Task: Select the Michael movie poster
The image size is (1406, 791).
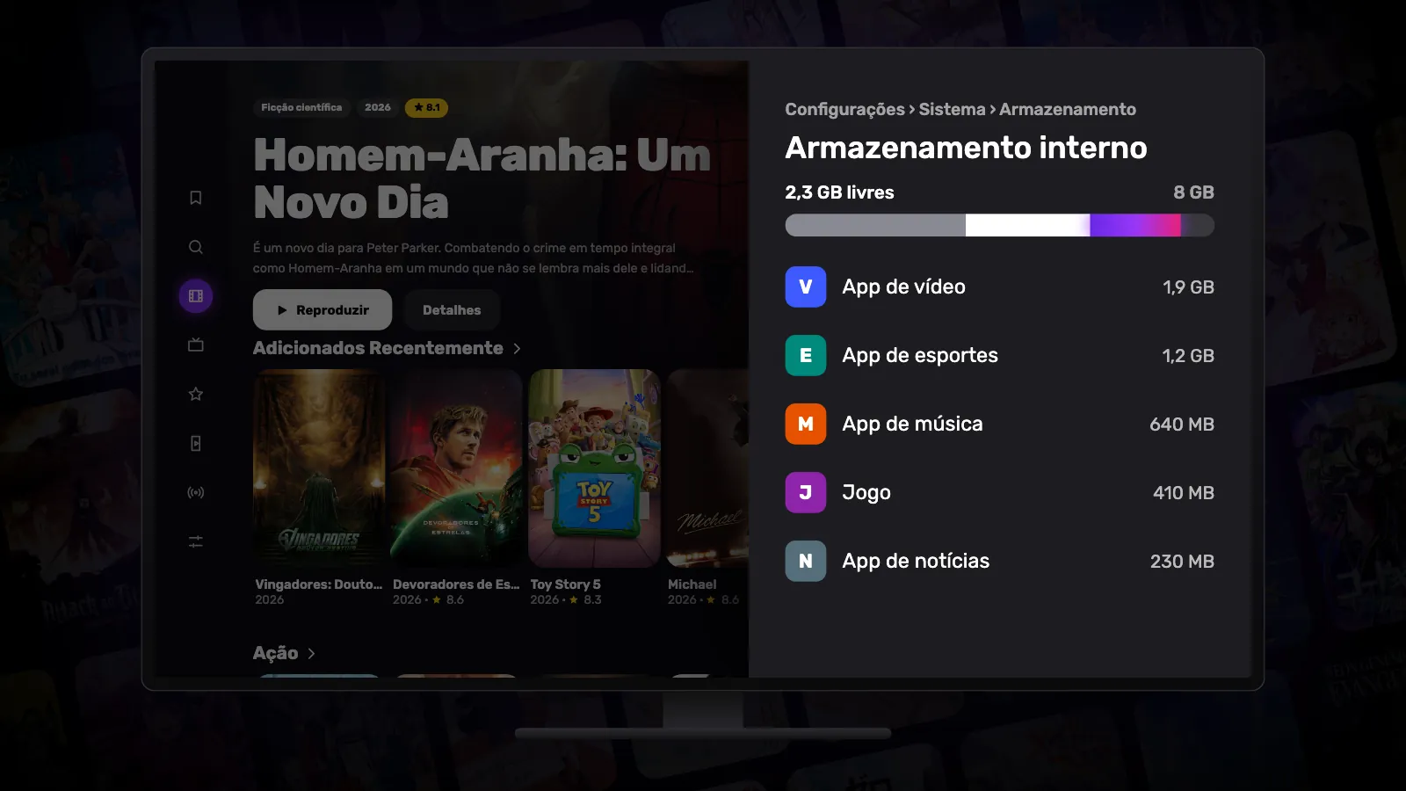Action: point(707,468)
